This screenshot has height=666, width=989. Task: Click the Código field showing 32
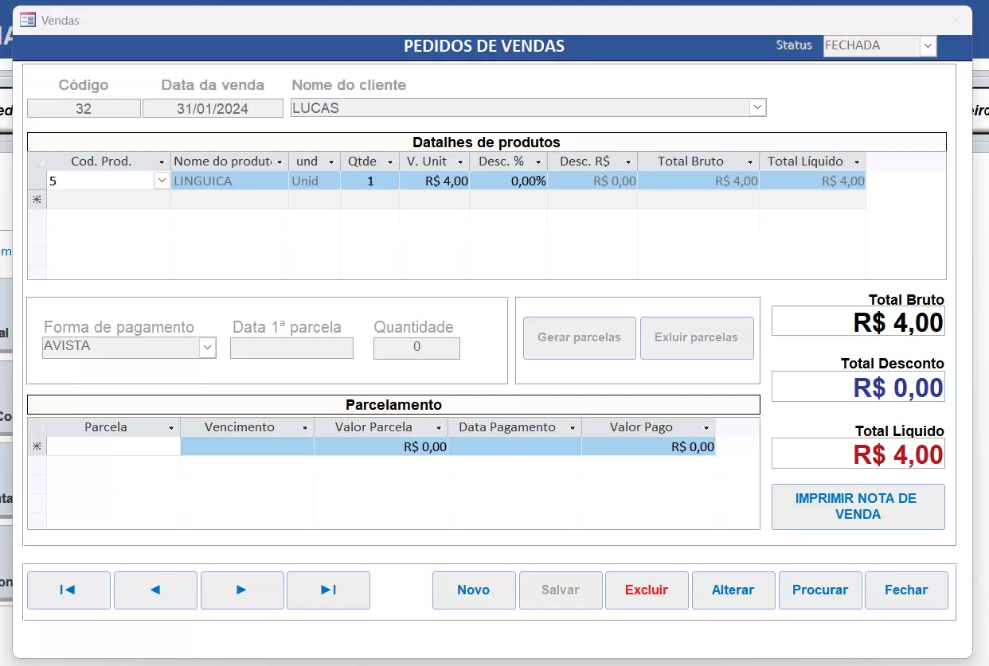click(x=84, y=108)
